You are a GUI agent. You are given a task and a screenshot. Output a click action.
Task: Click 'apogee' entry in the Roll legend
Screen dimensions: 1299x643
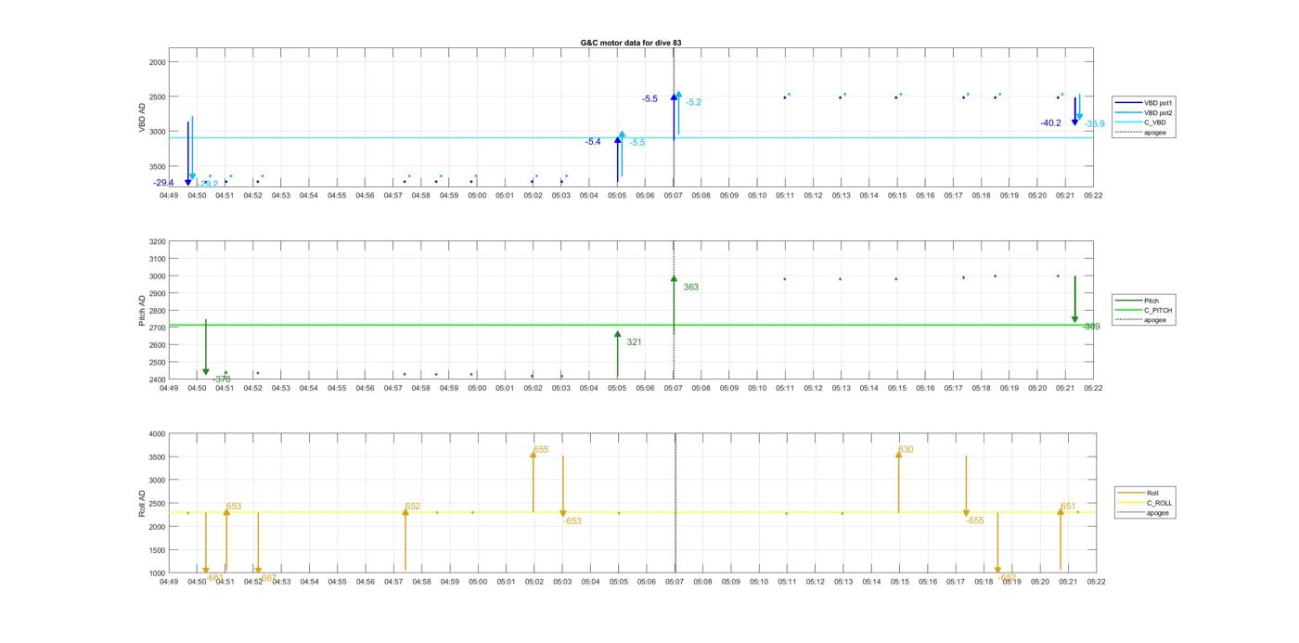[1157, 512]
